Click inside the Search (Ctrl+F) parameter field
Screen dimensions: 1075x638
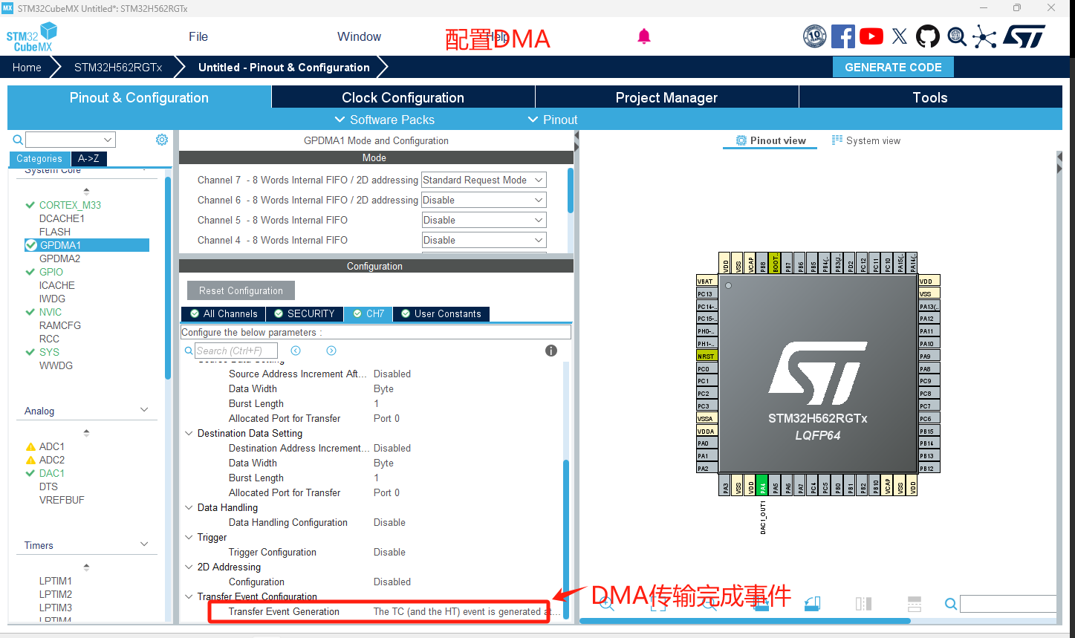tap(236, 351)
